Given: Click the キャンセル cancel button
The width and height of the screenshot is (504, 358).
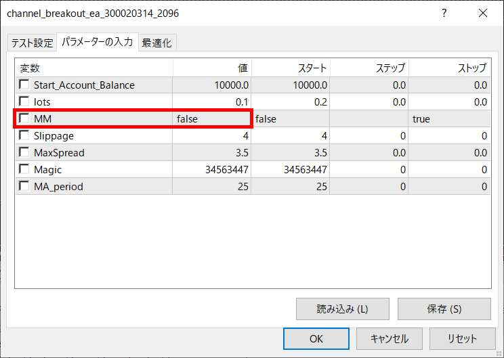Looking at the screenshot, I should (x=390, y=338).
